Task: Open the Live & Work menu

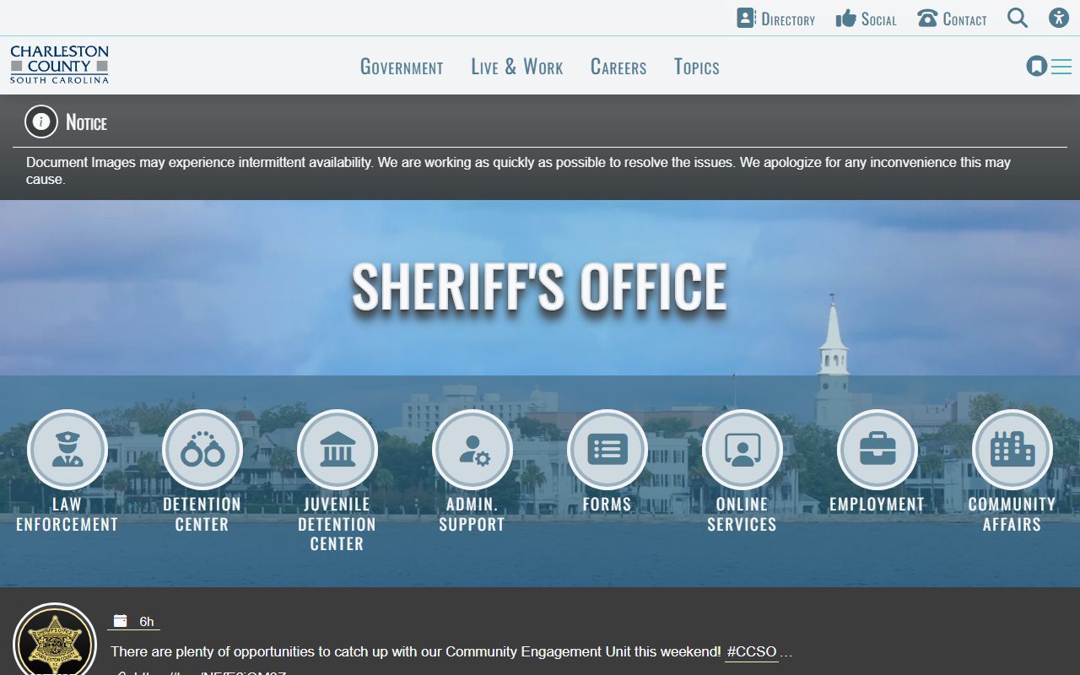Action: 517,67
